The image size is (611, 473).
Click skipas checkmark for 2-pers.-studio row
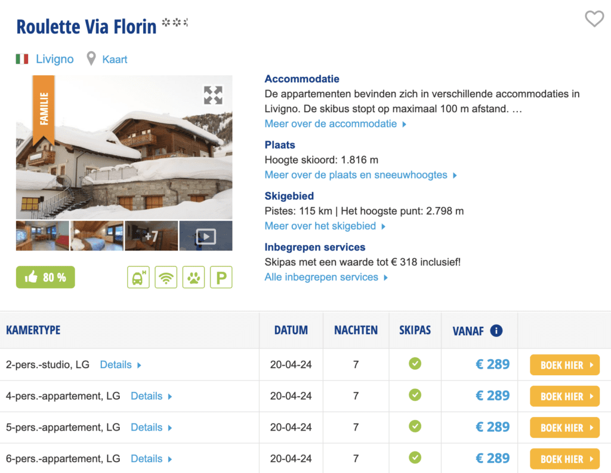(x=415, y=363)
